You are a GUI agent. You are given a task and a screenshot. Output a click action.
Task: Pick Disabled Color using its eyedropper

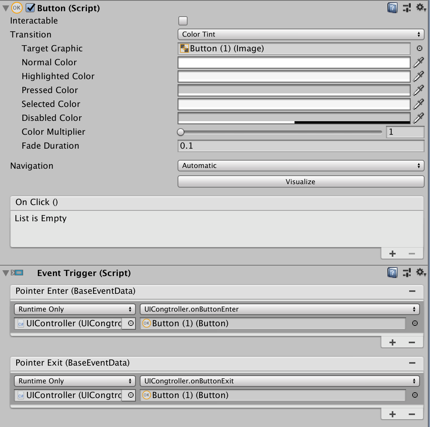pyautogui.click(x=419, y=118)
